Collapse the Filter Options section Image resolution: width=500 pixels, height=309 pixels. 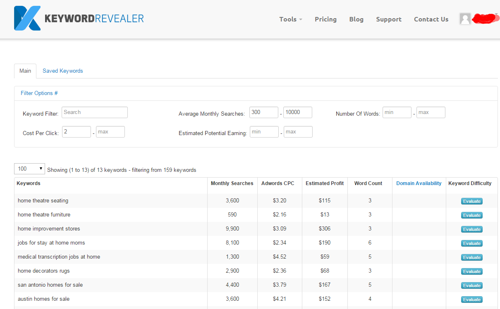(x=39, y=93)
